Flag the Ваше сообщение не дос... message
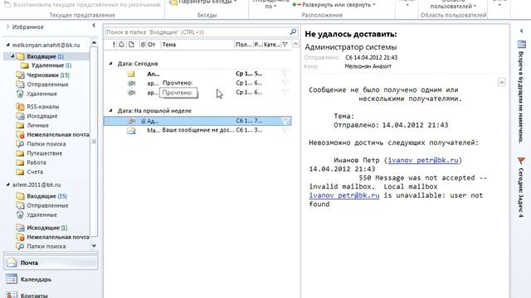This screenshot has height=298, width=531. (x=285, y=130)
